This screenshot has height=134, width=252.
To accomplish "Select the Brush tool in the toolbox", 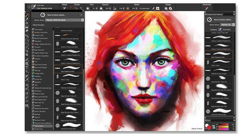I will (x=27, y=15).
